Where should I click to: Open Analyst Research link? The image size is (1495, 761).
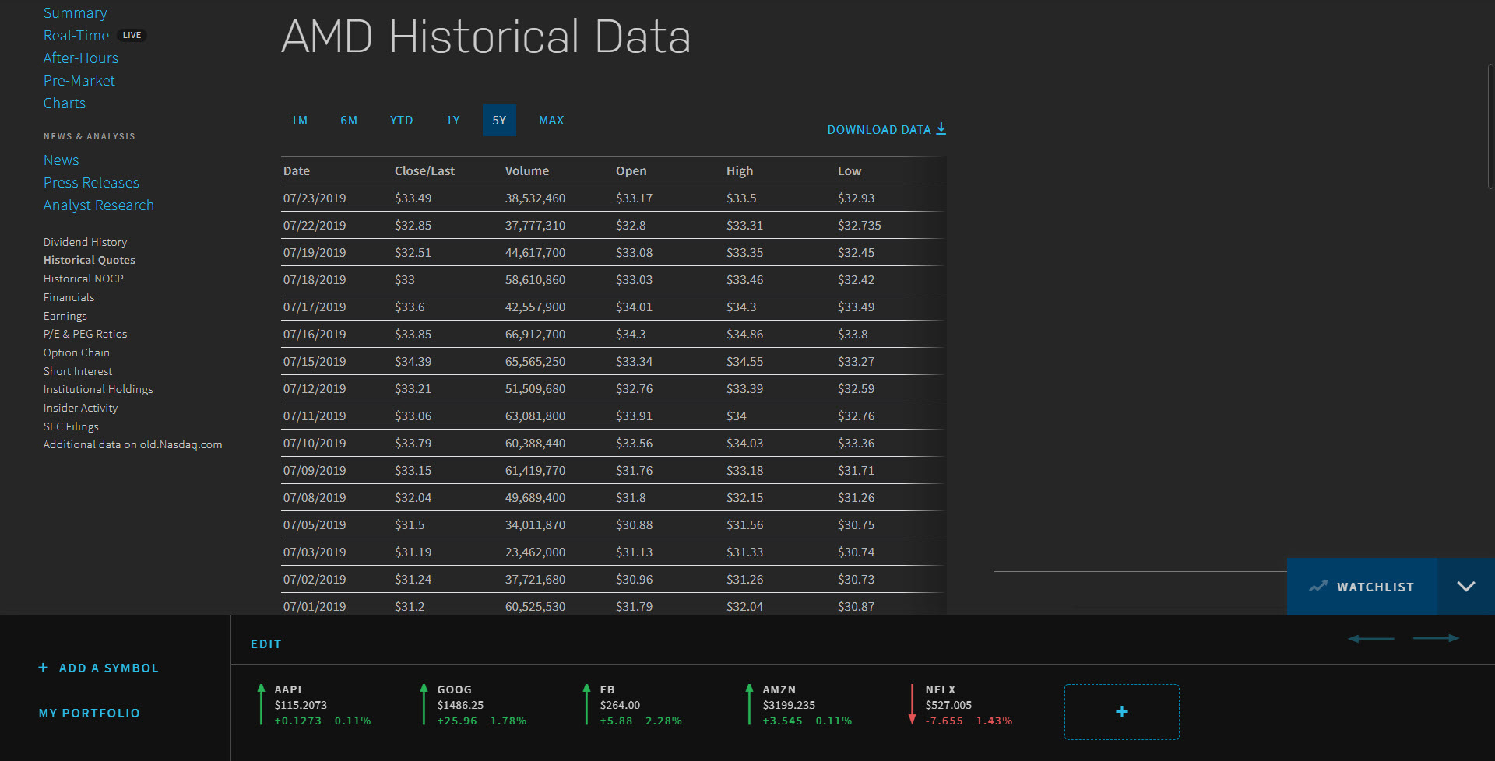click(99, 205)
